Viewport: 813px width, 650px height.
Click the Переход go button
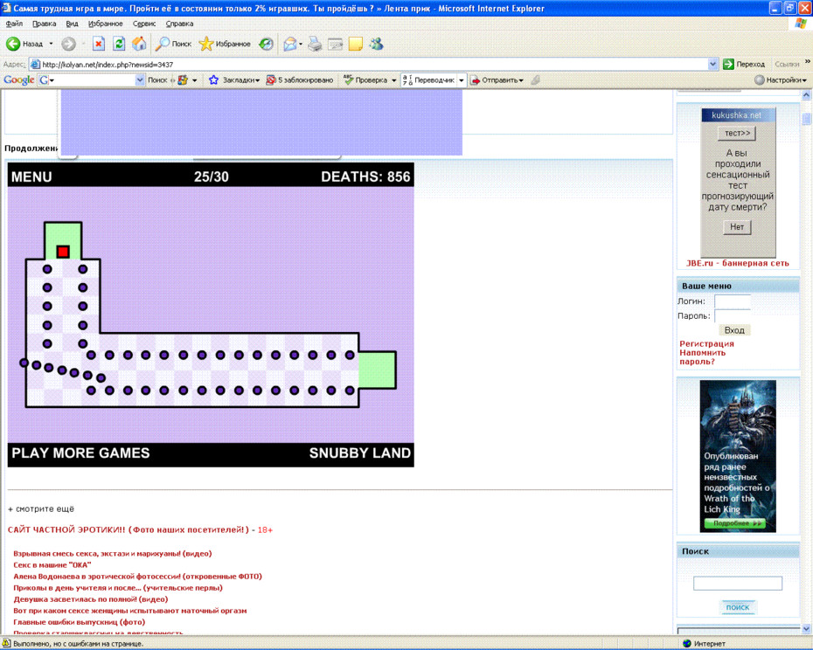tap(744, 64)
